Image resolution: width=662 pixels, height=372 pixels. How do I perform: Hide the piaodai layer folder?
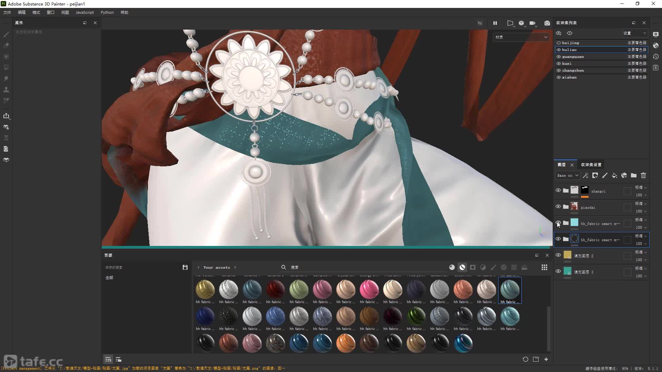click(558, 207)
